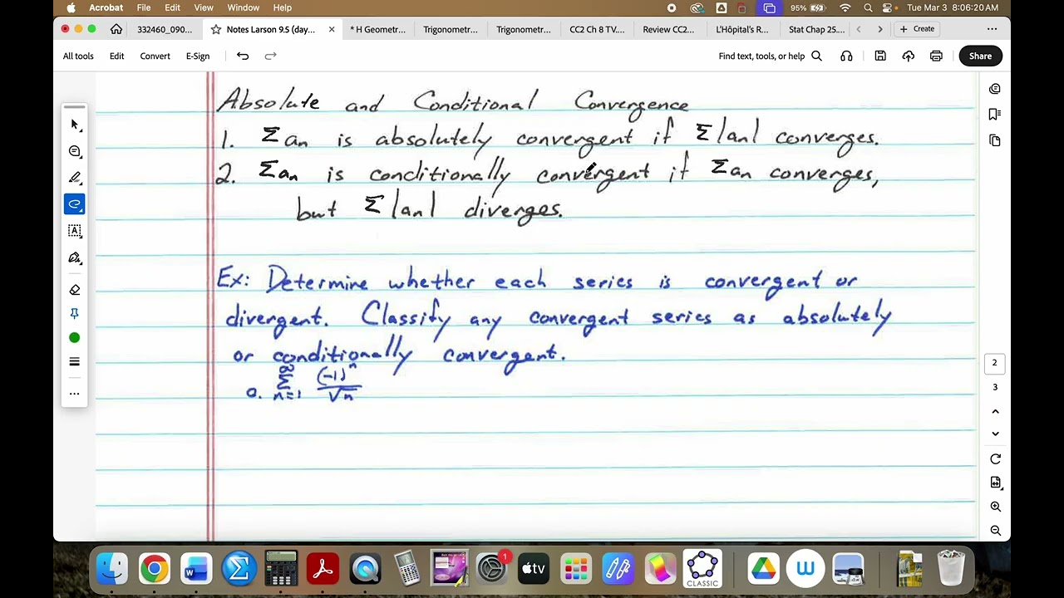Open All tools panel
The height and width of the screenshot is (598, 1064).
tap(78, 56)
